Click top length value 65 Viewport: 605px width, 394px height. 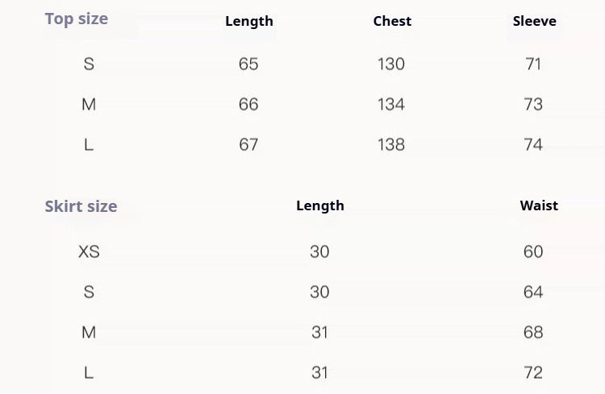[x=248, y=64]
